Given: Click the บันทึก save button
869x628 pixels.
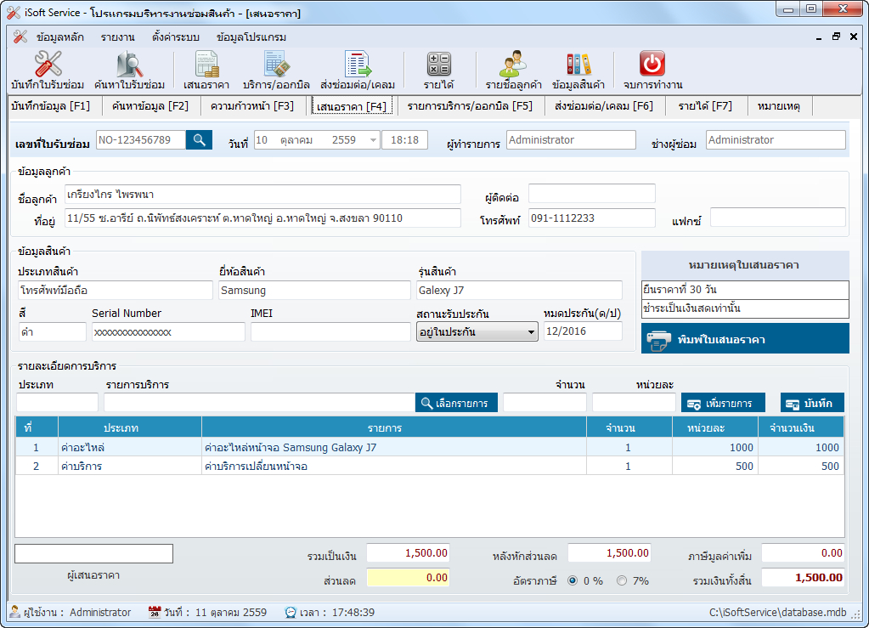Looking at the screenshot, I should click(x=812, y=403).
